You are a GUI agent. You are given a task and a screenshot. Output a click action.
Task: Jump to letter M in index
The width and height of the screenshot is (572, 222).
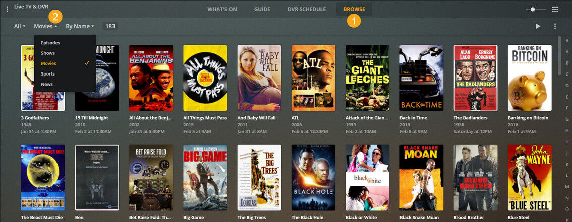[x=567, y=187]
